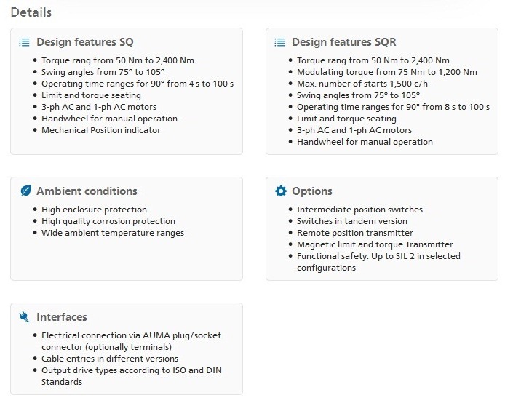Click 'Modulating torque from 75 Nm' bullet

[x=386, y=72]
